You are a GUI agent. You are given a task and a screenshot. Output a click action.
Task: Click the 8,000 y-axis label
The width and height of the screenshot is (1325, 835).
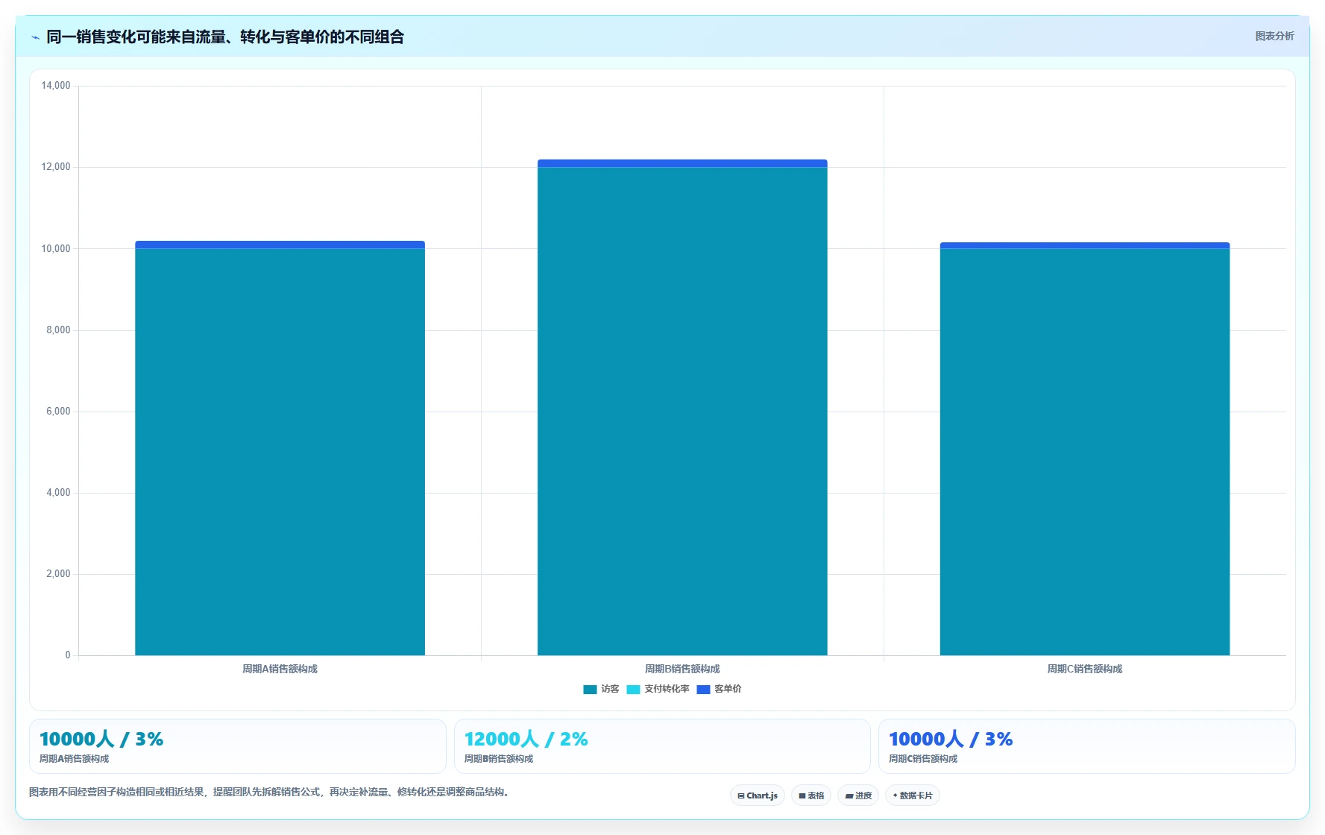[x=58, y=330]
